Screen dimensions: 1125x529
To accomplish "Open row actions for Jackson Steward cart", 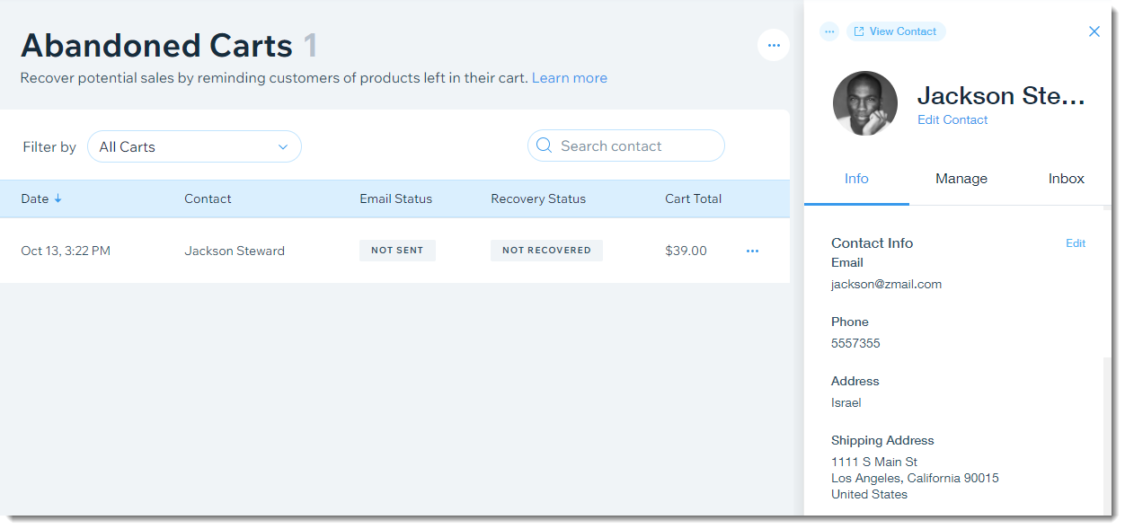I will click(752, 251).
